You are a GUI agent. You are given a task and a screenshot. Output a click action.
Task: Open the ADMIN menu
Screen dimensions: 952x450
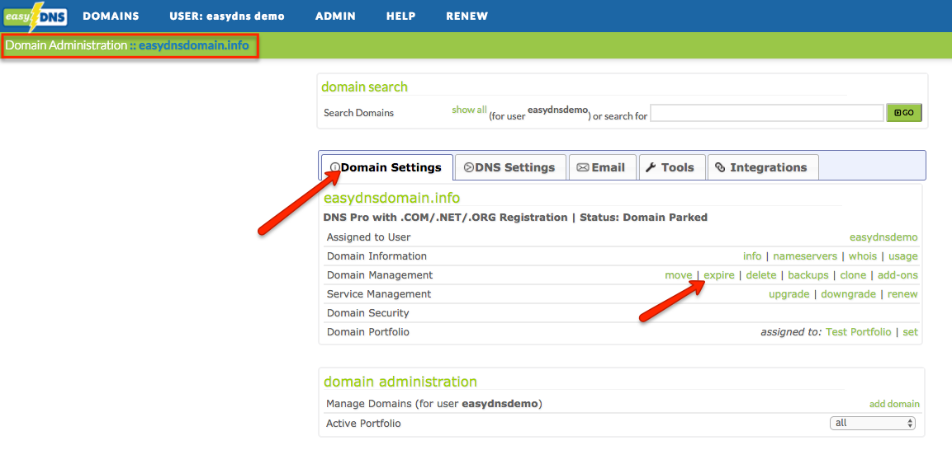point(335,16)
